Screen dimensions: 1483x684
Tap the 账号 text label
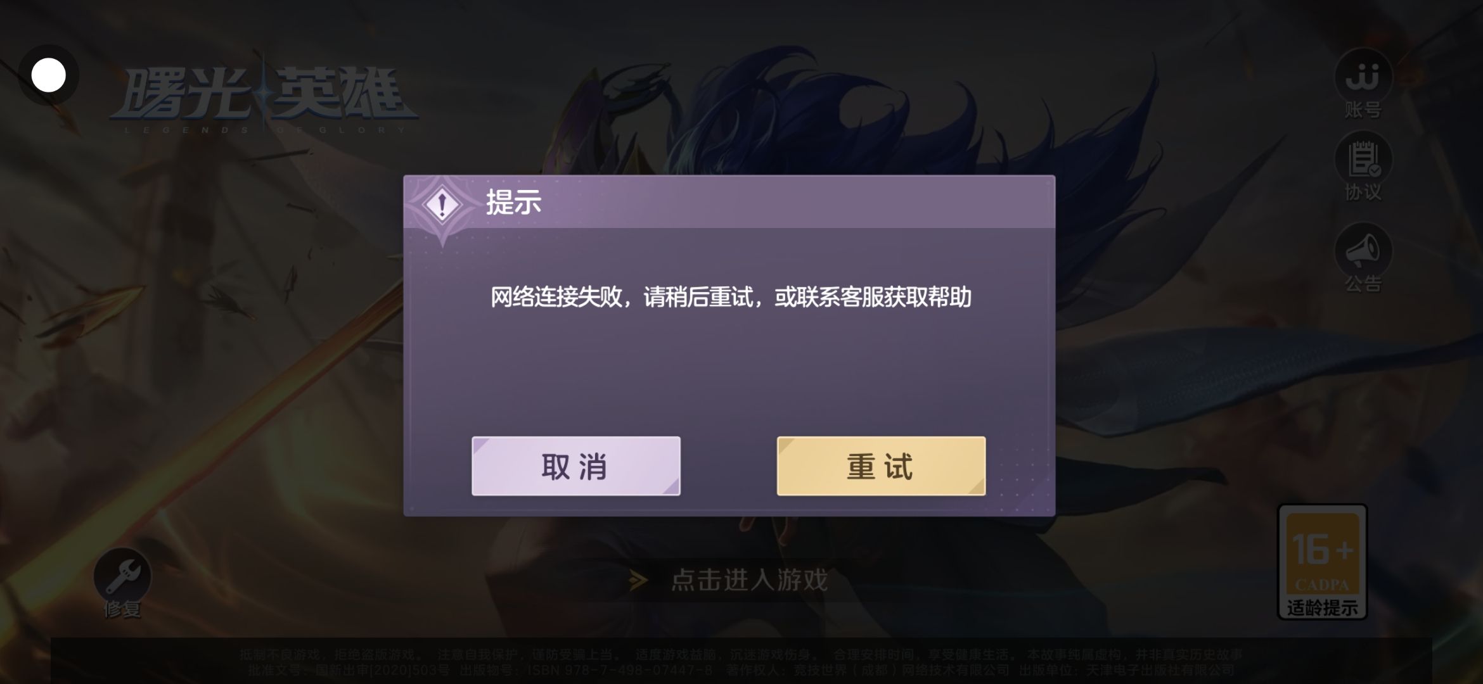click(x=1363, y=110)
